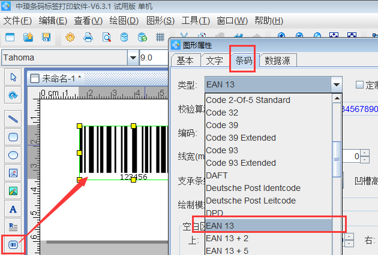Choose Code 39 Extended from list
This screenshot has height=255, width=378.
point(241,138)
